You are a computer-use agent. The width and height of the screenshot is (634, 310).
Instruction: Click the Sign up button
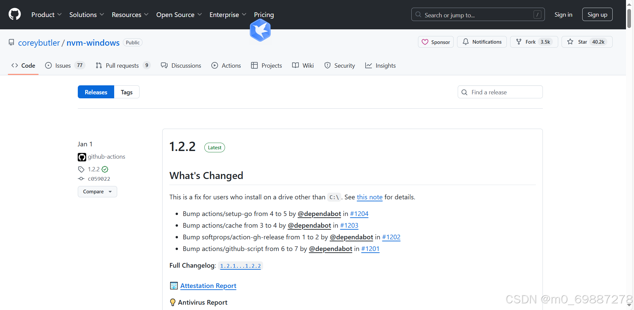[x=597, y=14]
